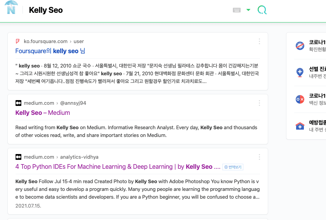Open Foursquare의 kelly seo 님 result

point(50,51)
